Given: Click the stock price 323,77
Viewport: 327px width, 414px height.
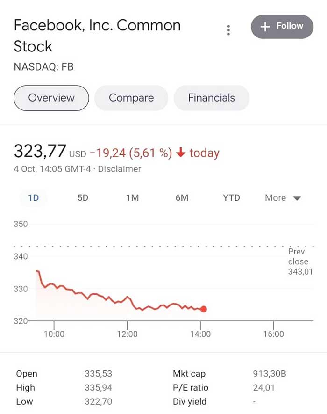Looking at the screenshot, I should 40,152.
